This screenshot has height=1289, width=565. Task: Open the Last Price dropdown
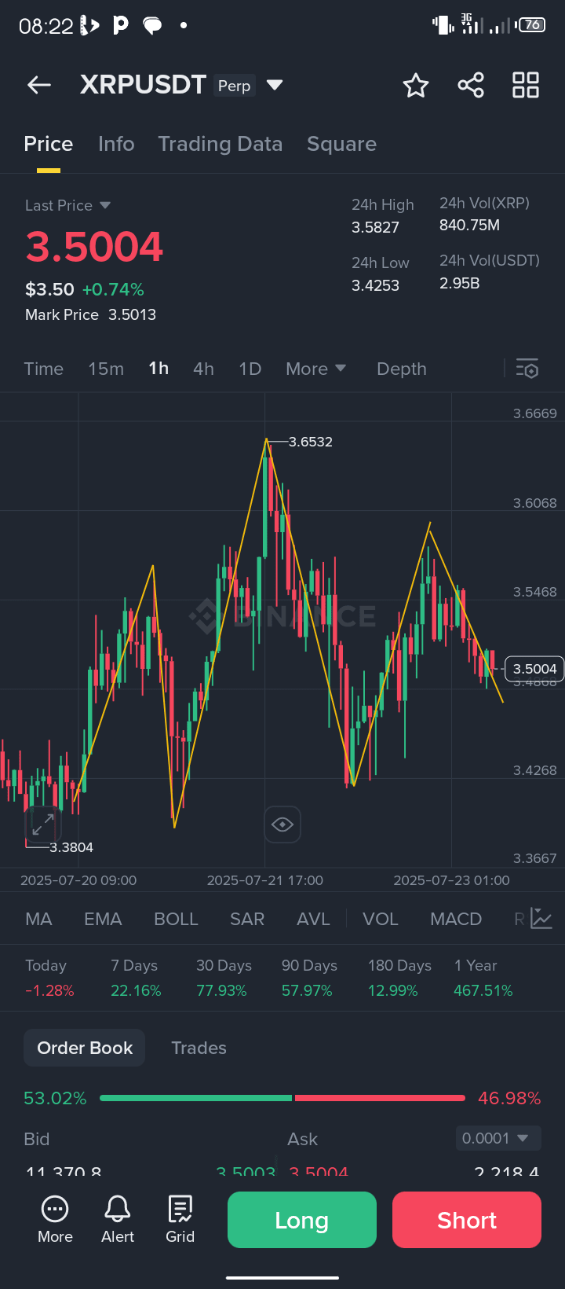[67, 205]
